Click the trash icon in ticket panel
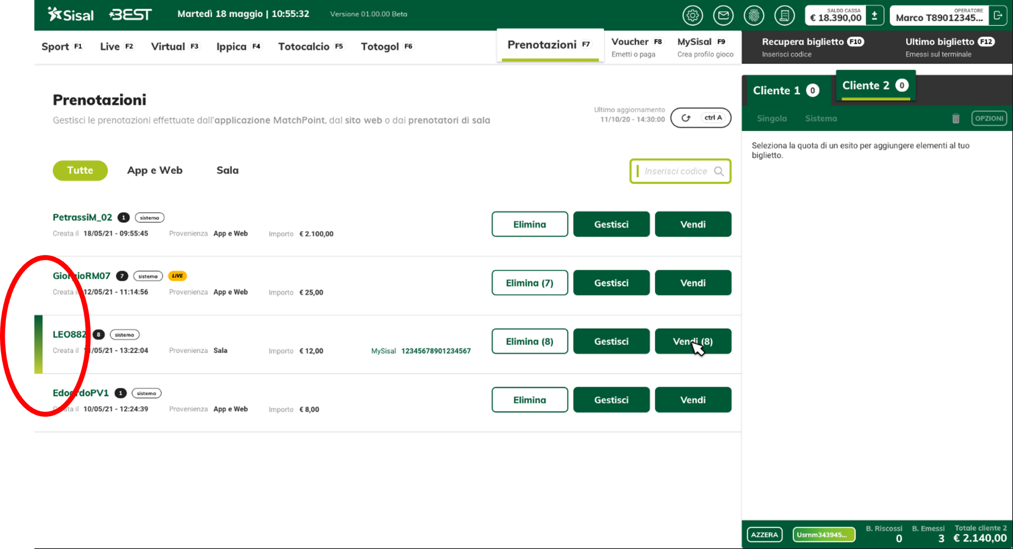 pyautogui.click(x=955, y=119)
